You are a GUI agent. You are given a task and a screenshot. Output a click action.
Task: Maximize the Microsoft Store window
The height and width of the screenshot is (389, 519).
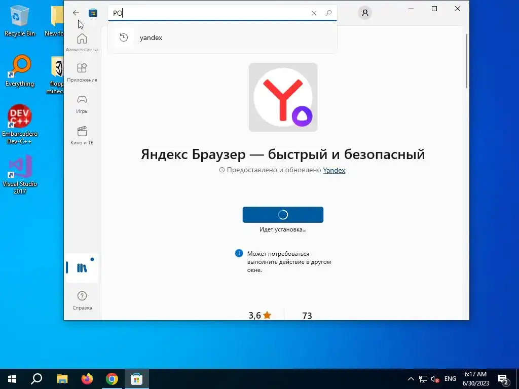434,9
